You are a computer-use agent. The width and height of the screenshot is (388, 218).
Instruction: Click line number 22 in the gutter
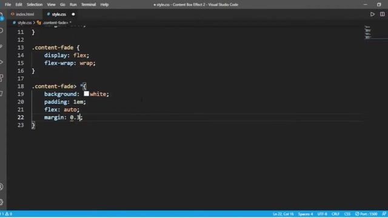click(x=21, y=117)
